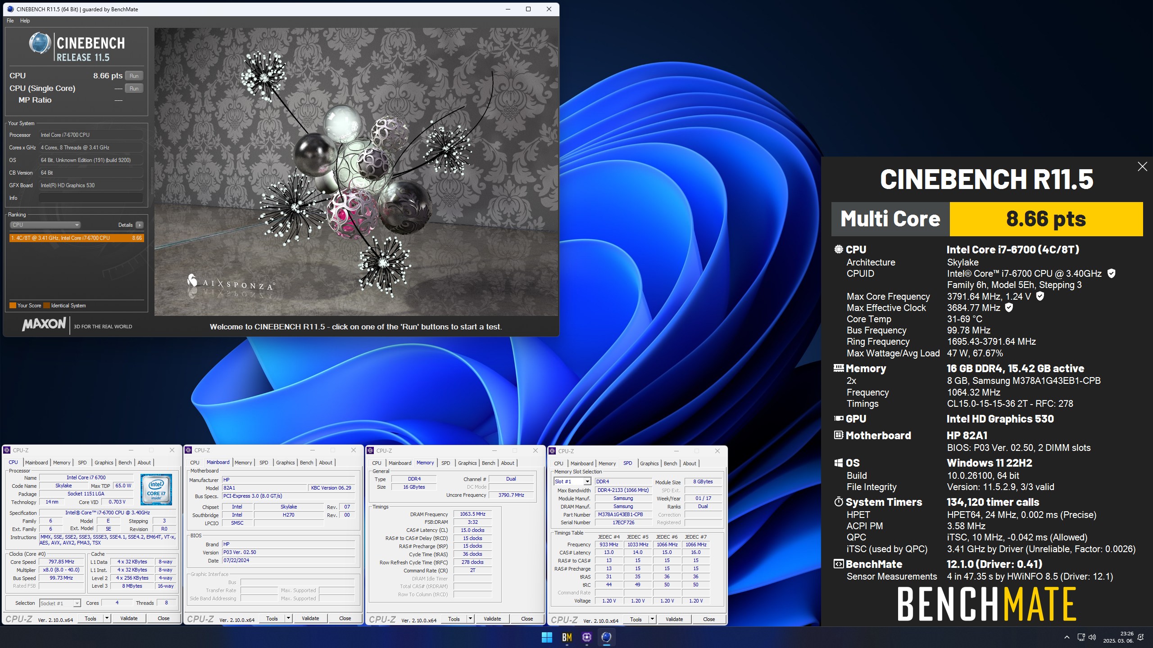Open notification bell in system tray
This screenshot has height=648, width=1153.
1141,637
